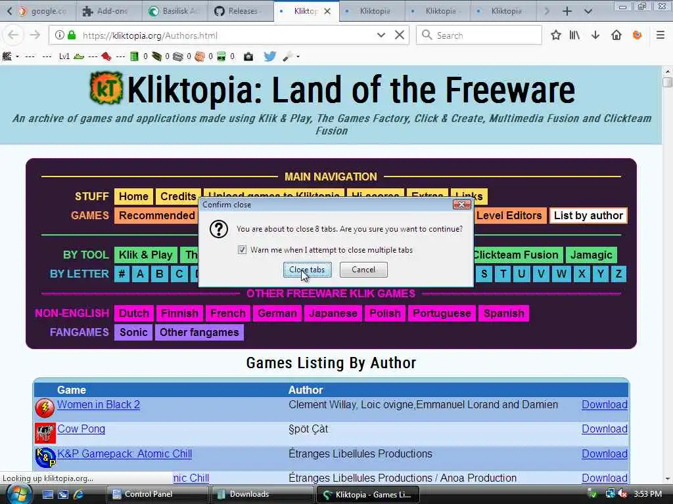673x504 pixels.
Task: Select the List by author link
Action: point(588,215)
